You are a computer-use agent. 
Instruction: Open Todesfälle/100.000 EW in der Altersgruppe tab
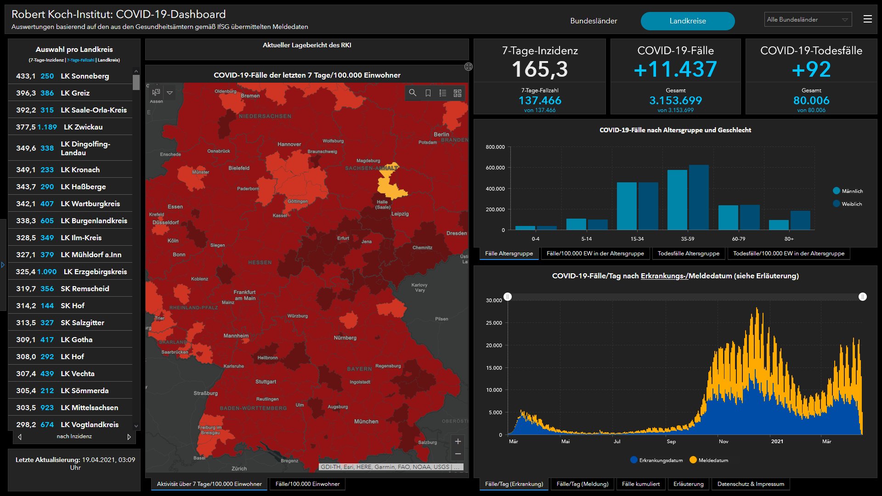[x=788, y=254]
